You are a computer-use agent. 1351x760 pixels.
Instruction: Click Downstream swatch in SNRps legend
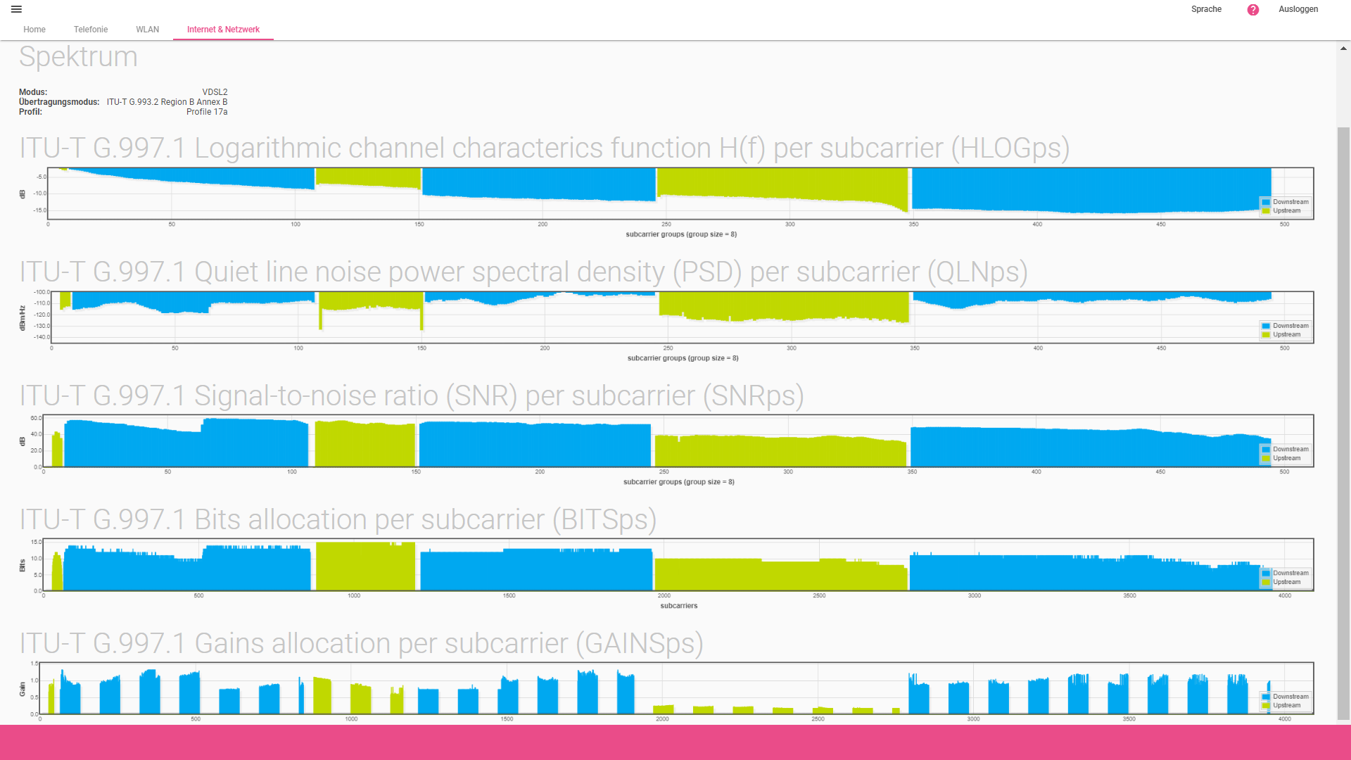coord(1266,450)
